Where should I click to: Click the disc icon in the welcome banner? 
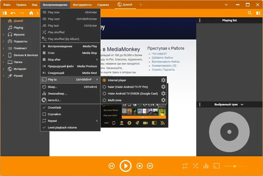pyautogui.click(x=129, y=123)
